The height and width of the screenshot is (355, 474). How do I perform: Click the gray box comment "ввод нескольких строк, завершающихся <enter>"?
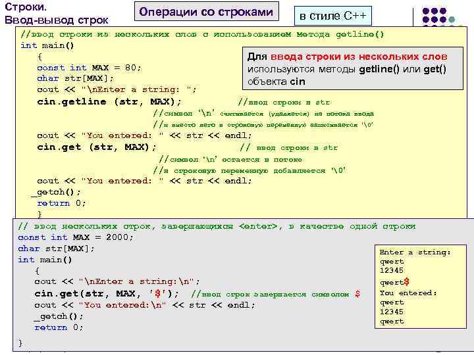coord(217,226)
